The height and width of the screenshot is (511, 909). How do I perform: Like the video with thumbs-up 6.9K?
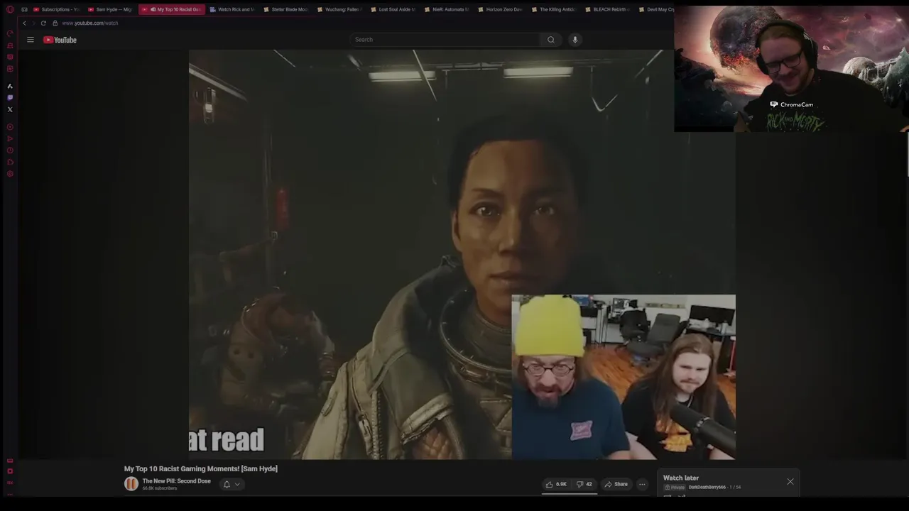pos(556,484)
